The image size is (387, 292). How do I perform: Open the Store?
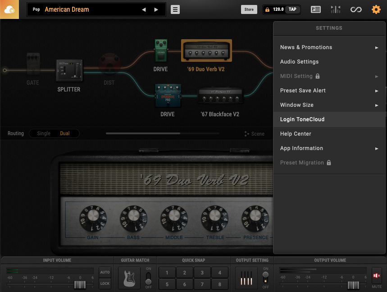(249, 9)
